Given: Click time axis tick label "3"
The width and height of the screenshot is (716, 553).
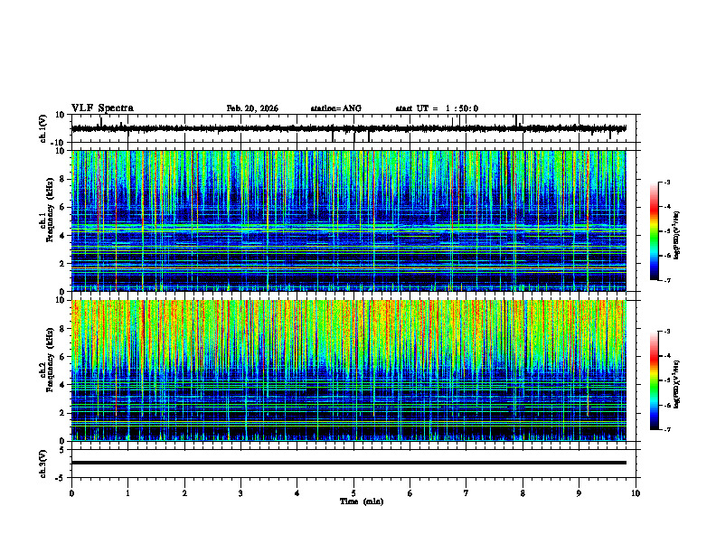Looking at the screenshot, I should click(240, 493).
